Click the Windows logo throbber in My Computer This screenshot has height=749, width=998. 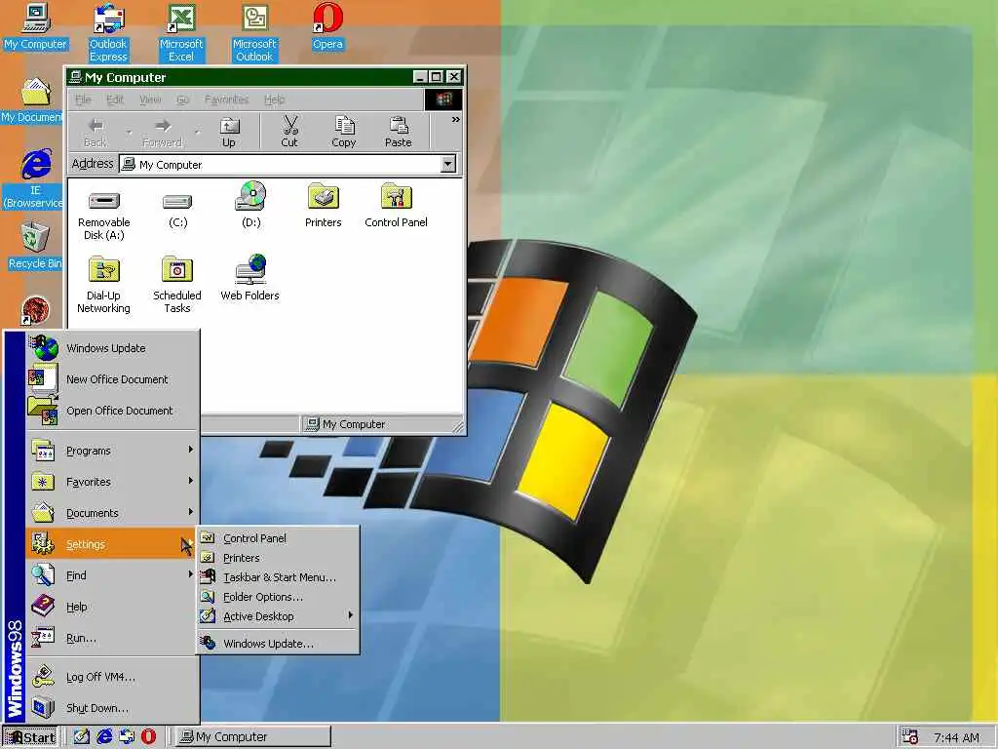tap(443, 99)
